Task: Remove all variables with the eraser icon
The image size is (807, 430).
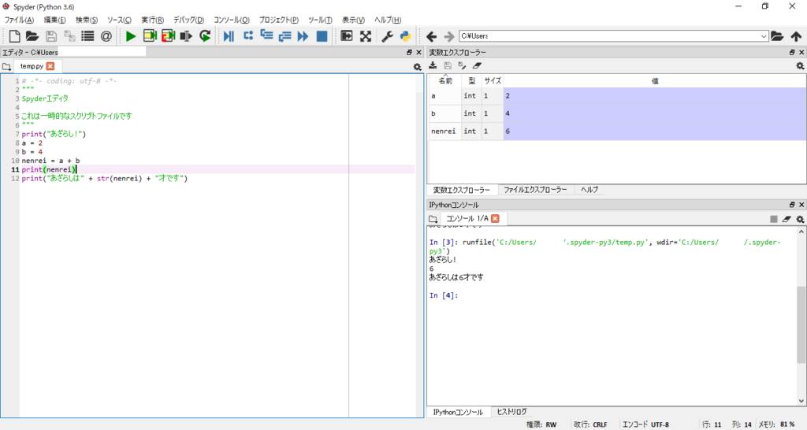Action: click(x=477, y=65)
